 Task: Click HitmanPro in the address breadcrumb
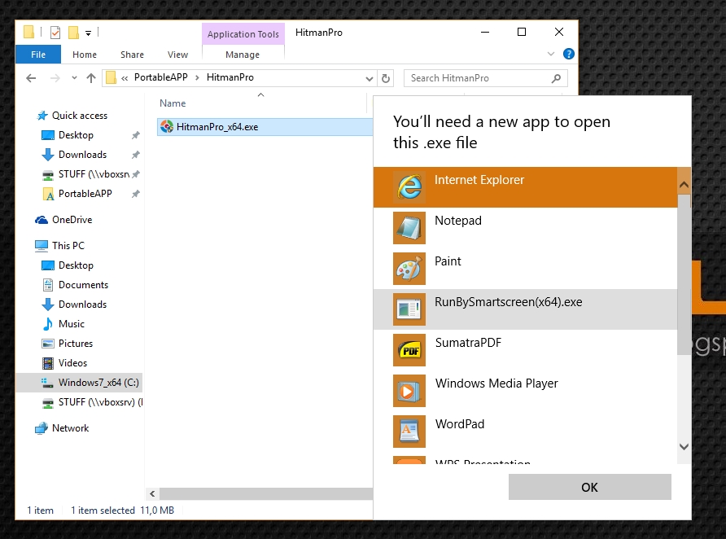[230, 77]
